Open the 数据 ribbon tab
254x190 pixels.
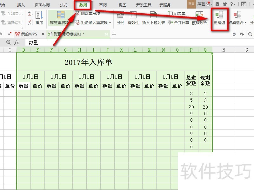point(83,5)
